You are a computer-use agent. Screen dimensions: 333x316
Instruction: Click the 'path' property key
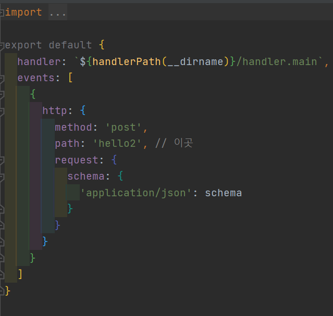[x=67, y=144]
